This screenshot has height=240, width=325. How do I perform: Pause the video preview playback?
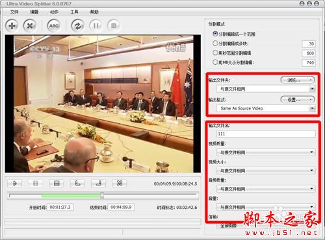36,184
